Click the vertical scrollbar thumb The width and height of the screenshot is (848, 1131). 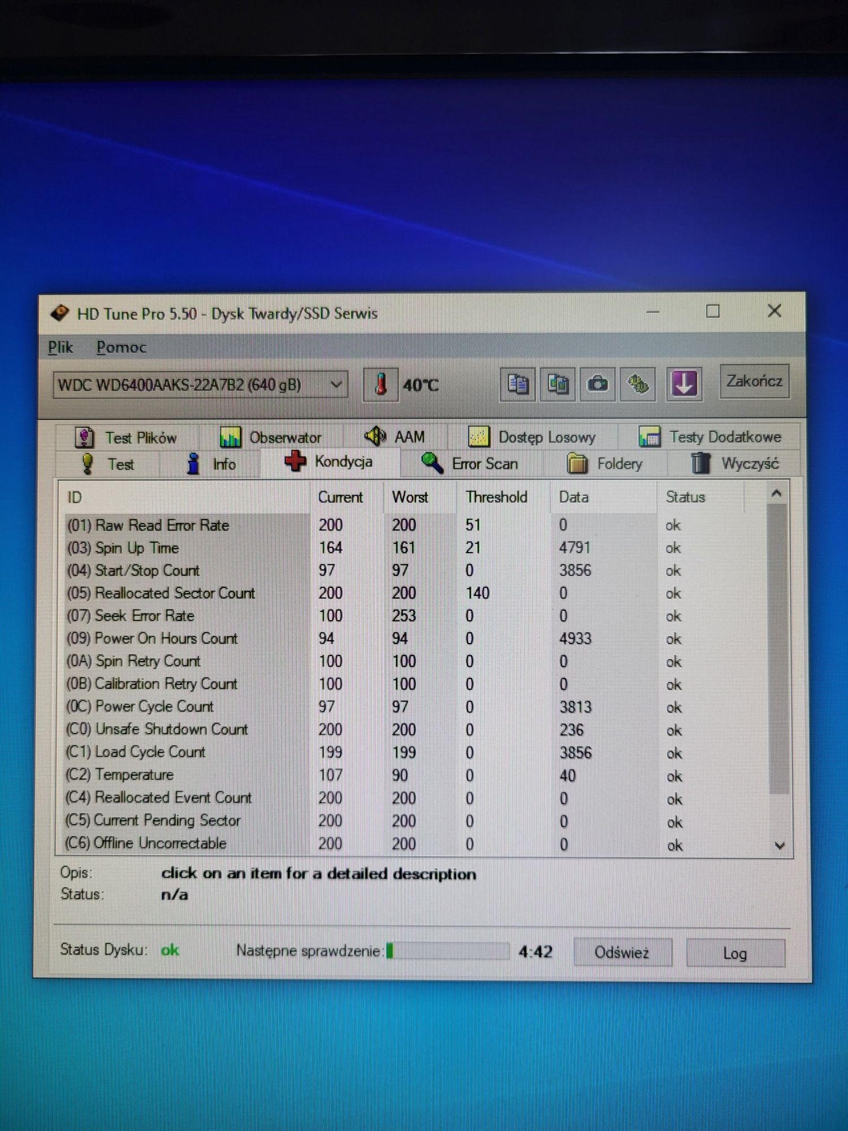coord(778,649)
